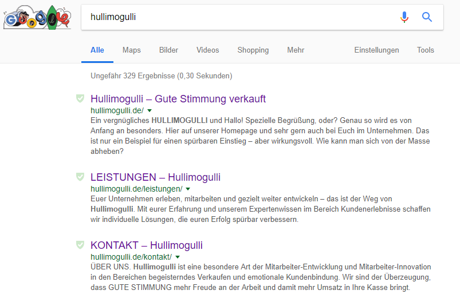This screenshot has height=302, width=460.
Task: Click green shield beside LEISTUNGEN result
Action: click(x=80, y=177)
